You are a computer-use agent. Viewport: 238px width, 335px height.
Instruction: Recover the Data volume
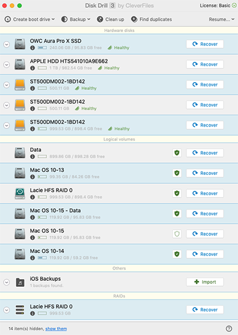click(205, 153)
